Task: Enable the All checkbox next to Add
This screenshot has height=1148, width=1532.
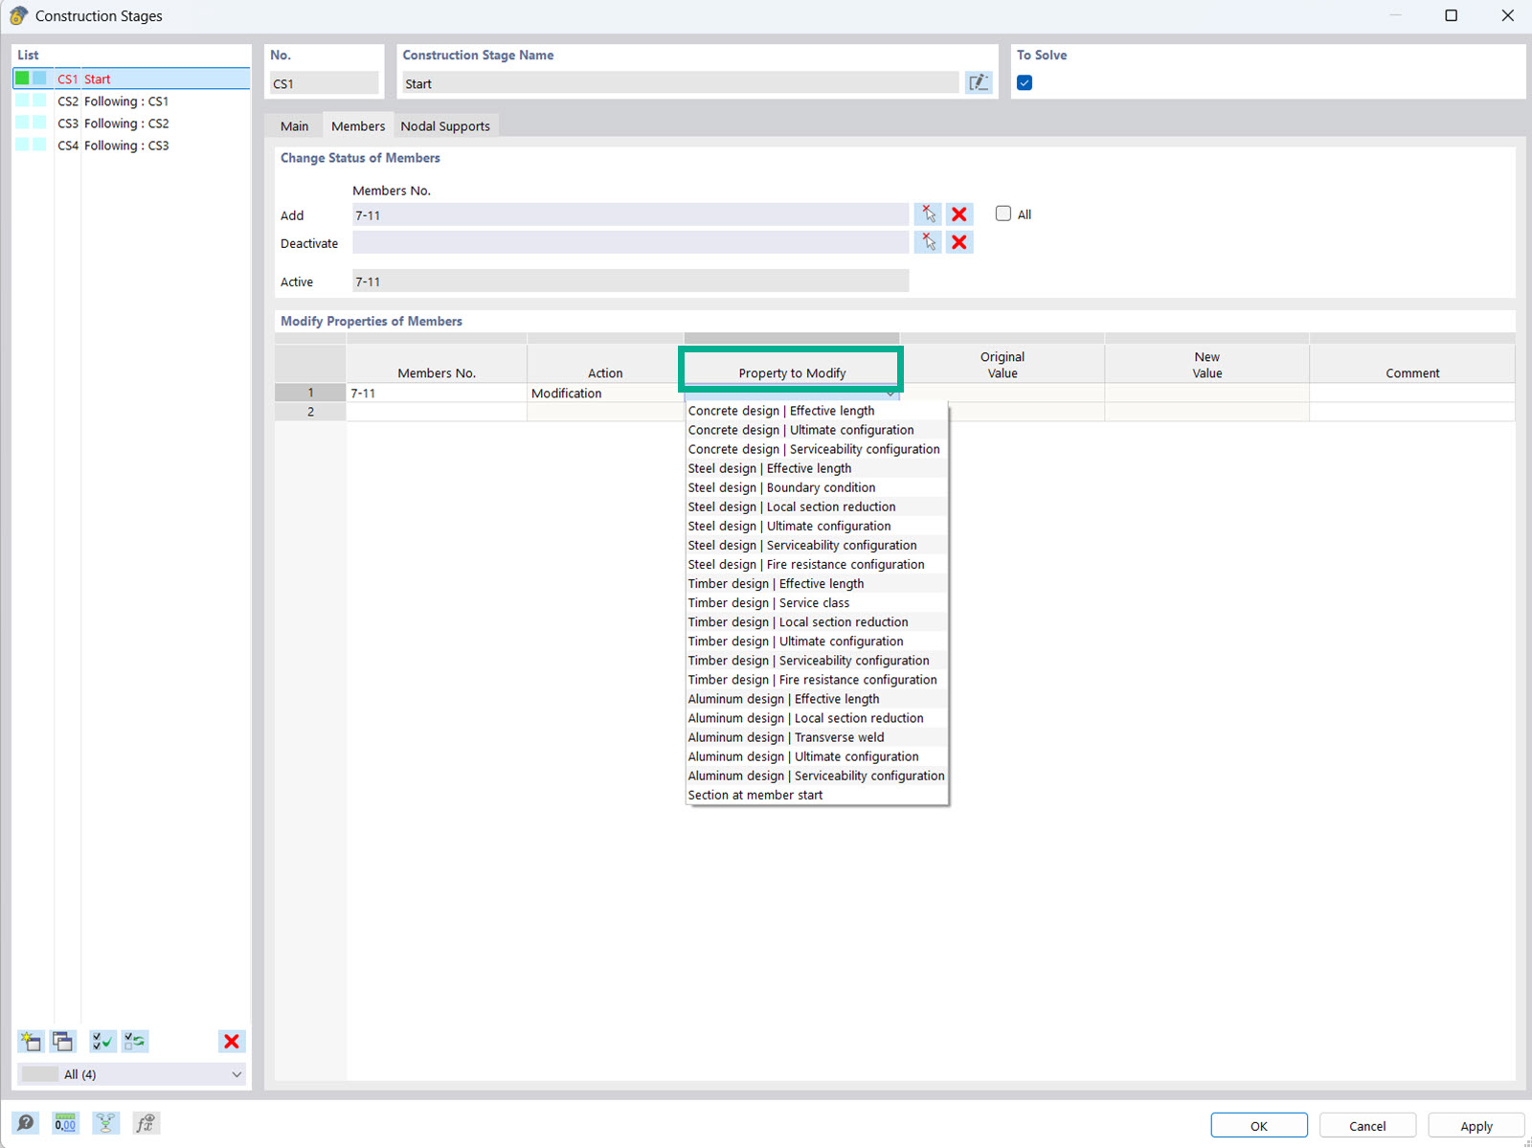Action: pos(1003,214)
